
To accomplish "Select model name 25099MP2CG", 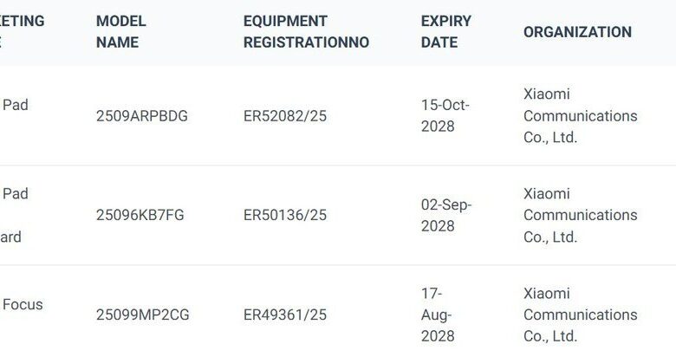I will click(x=142, y=315).
